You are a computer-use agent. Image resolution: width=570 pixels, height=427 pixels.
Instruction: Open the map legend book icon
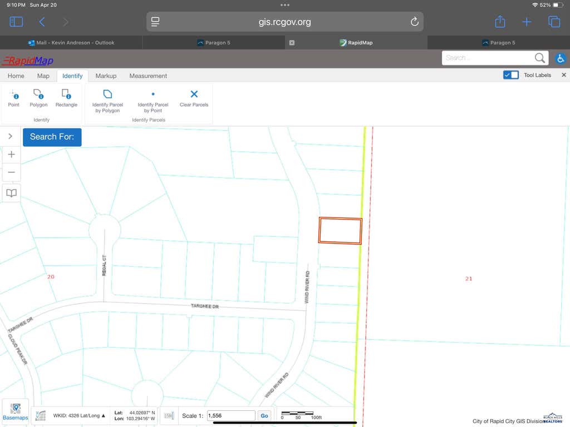click(x=11, y=193)
